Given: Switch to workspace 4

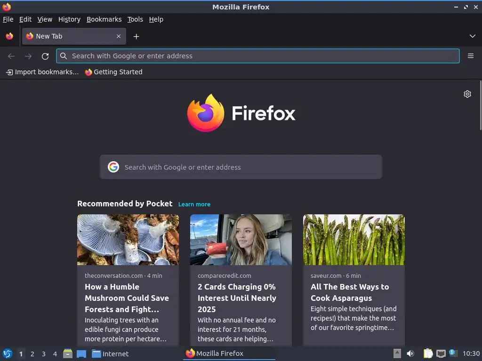Looking at the screenshot, I should click(55, 354).
